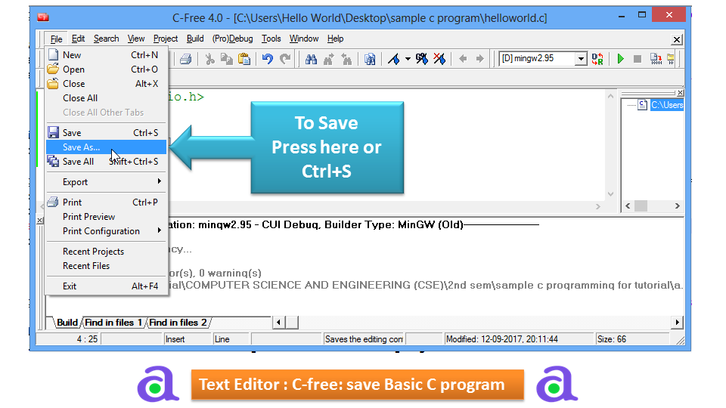Open the Tools menu
Viewport: 726px width, 408px height.
tap(271, 39)
